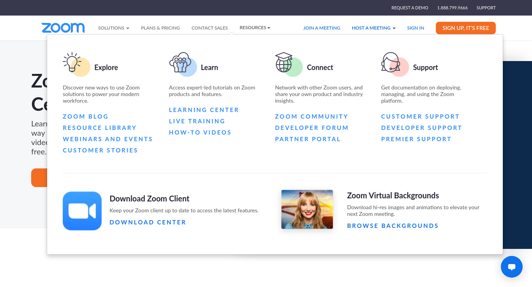Click the Virtual Backgrounds woman thumbnail
The width and height of the screenshot is (532, 287).
[x=307, y=209]
